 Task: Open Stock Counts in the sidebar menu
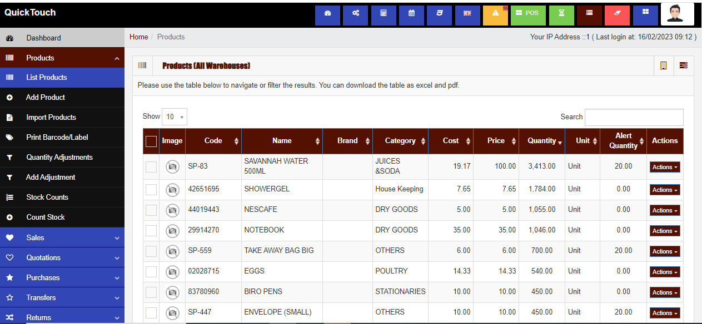coord(47,198)
